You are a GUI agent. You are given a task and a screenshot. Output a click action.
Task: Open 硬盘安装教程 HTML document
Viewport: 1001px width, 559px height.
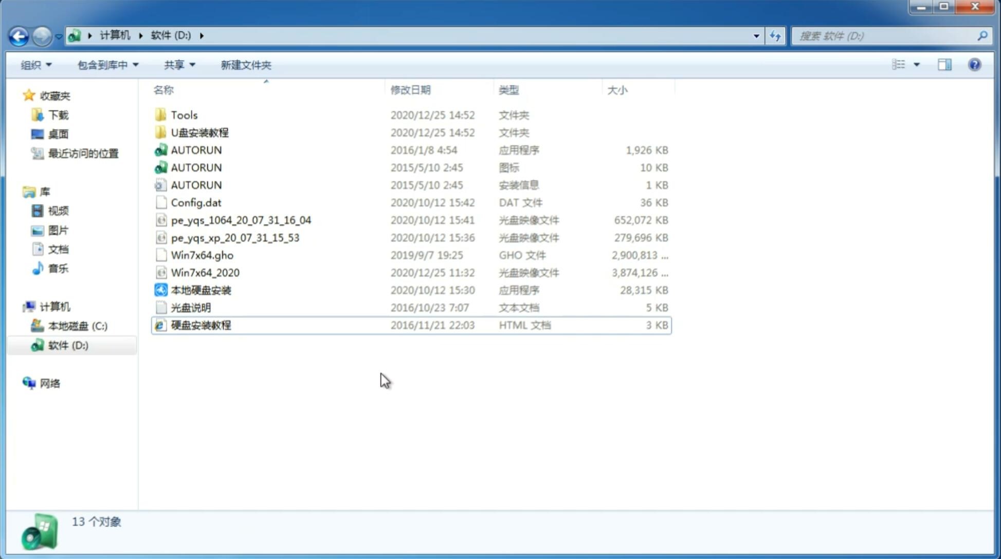200,325
